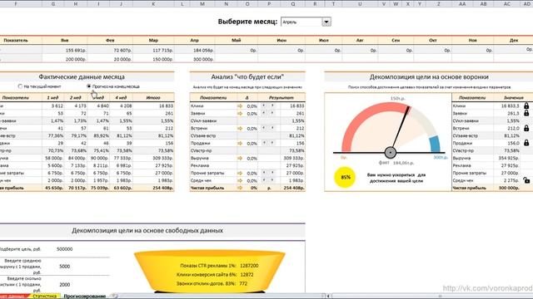Viewport: 533px width, 299px height.
Task: Click the 2 275р. Средн чек value
Action: point(511,181)
